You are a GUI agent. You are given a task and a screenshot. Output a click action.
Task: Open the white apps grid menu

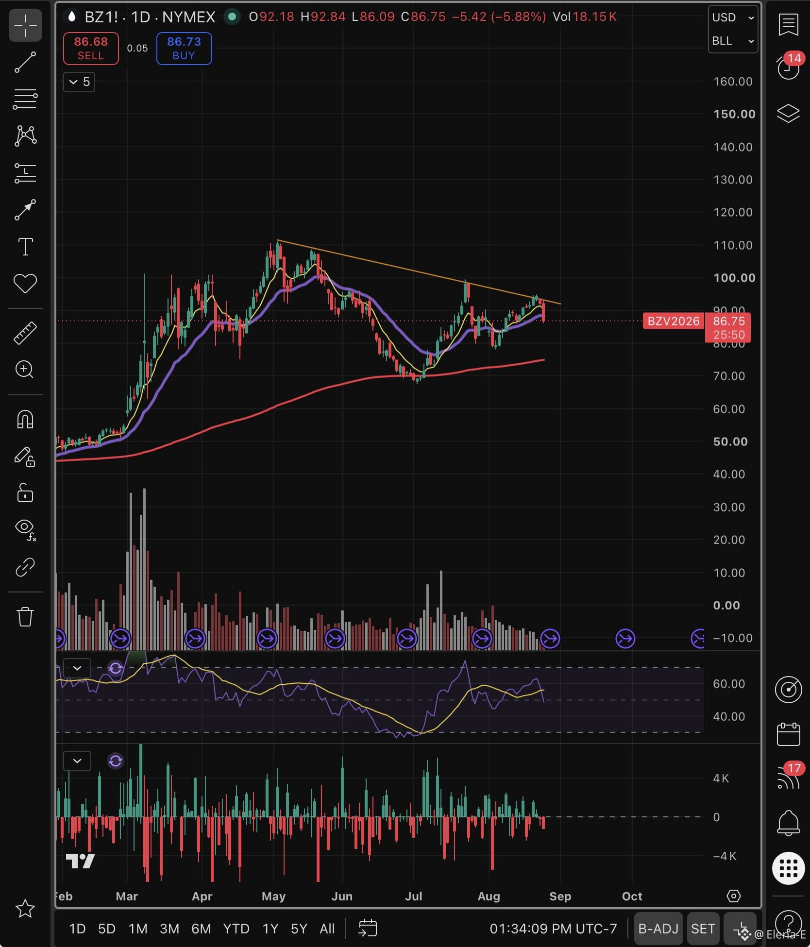(788, 868)
